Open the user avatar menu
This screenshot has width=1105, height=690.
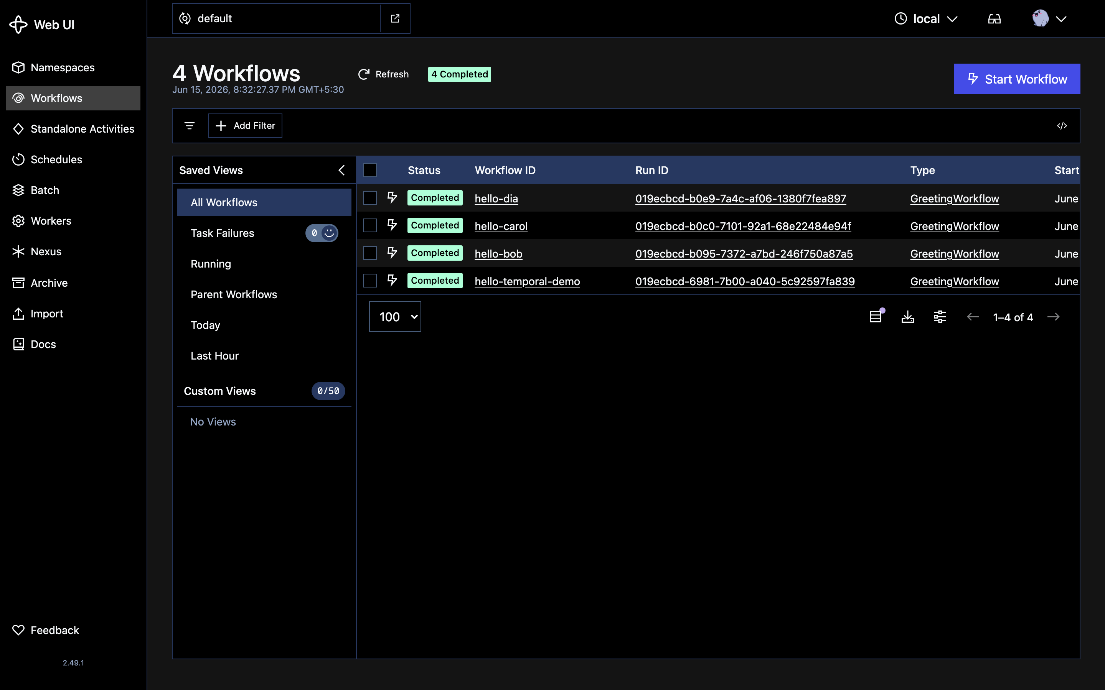(1049, 19)
